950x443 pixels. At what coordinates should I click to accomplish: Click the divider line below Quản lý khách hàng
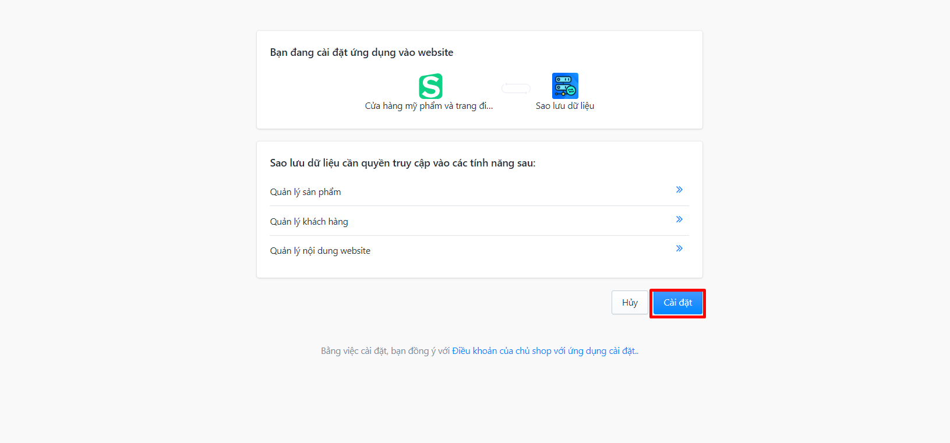[x=479, y=236]
